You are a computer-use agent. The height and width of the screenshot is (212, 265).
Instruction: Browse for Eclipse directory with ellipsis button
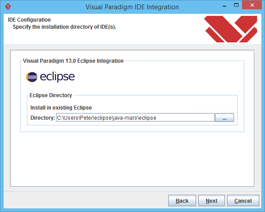(x=224, y=117)
